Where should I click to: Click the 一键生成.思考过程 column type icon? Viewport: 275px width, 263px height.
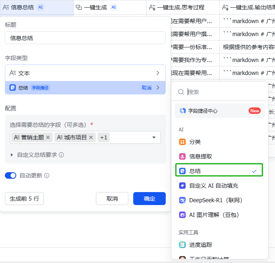coord(152,7)
